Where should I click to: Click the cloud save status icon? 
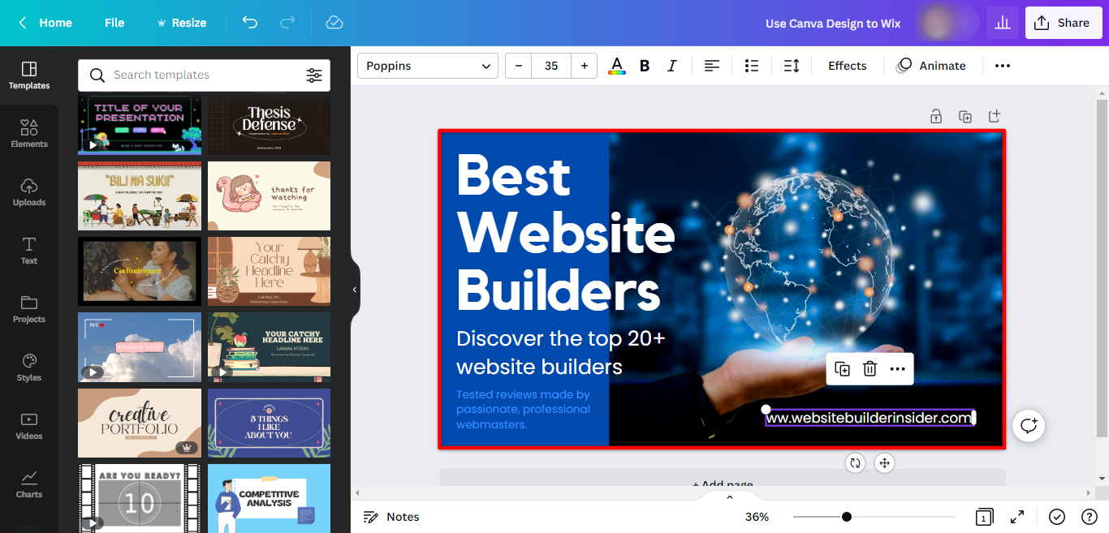click(334, 23)
